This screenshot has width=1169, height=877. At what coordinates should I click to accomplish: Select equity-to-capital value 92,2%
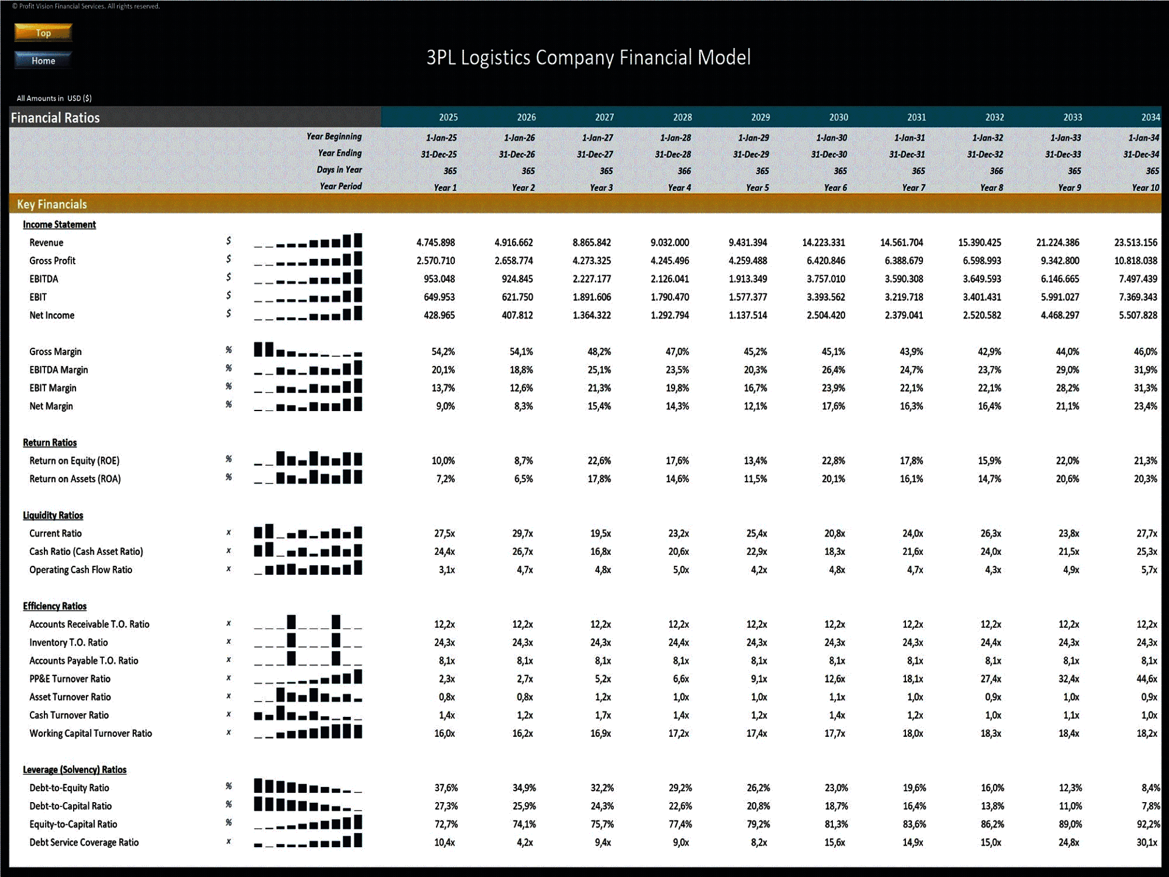(1148, 824)
